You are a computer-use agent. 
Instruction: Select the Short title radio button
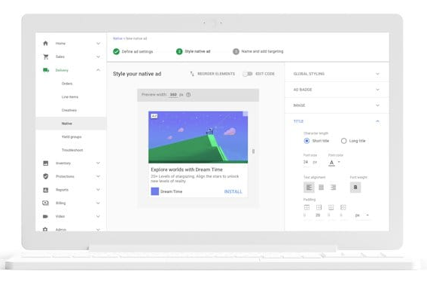(307, 141)
